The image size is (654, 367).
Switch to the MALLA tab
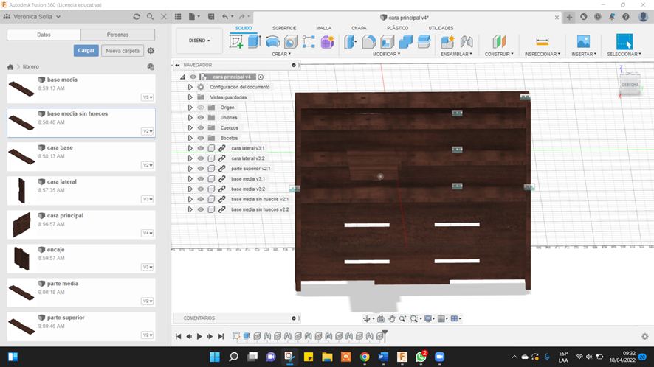coord(323,28)
